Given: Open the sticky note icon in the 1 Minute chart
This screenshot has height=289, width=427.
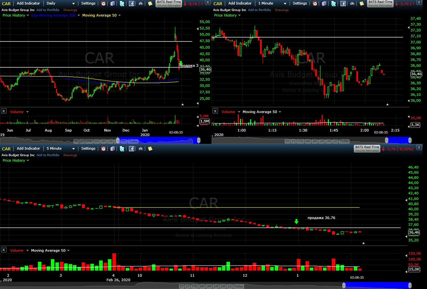Looking at the screenshot, I should click(362, 4).
